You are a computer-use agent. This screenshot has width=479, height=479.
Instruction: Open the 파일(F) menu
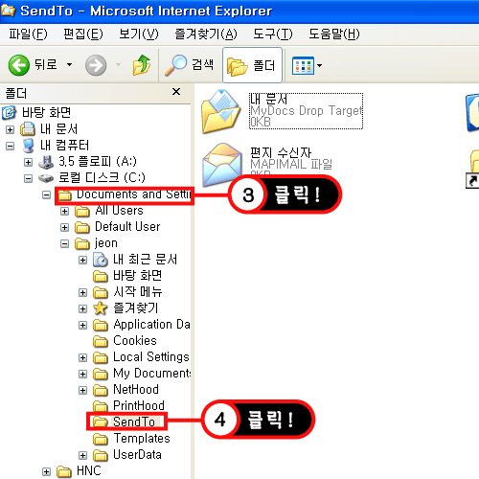click(x=28, y=34)
